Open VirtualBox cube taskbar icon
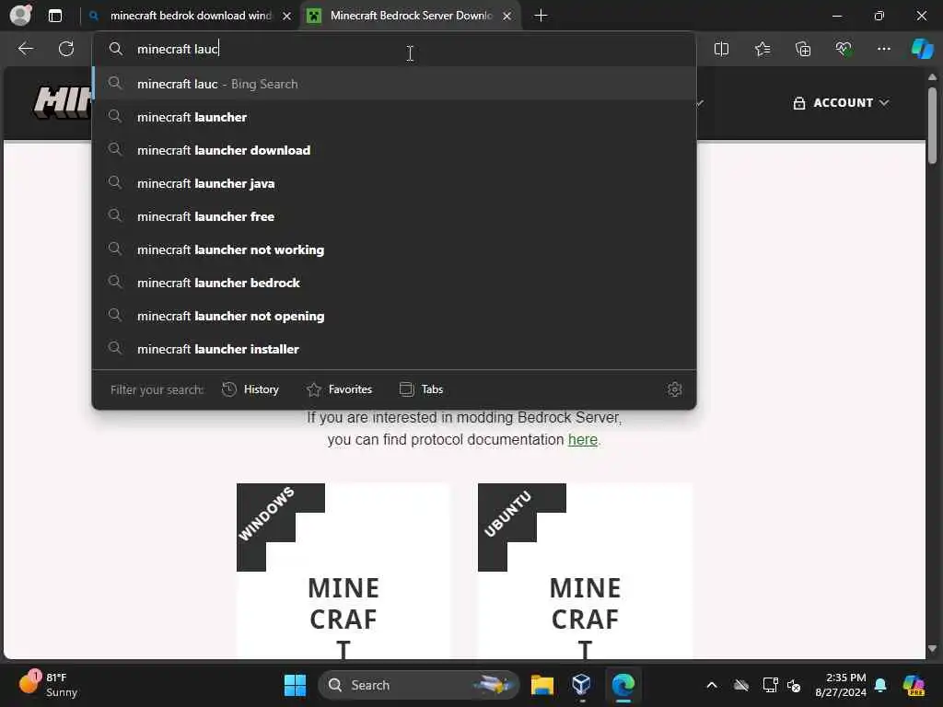This screenshot has width=943, height=707. point(582,685)
